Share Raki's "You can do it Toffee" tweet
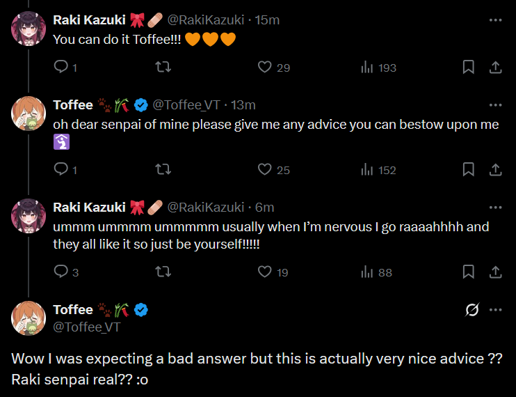 [495, 68]
